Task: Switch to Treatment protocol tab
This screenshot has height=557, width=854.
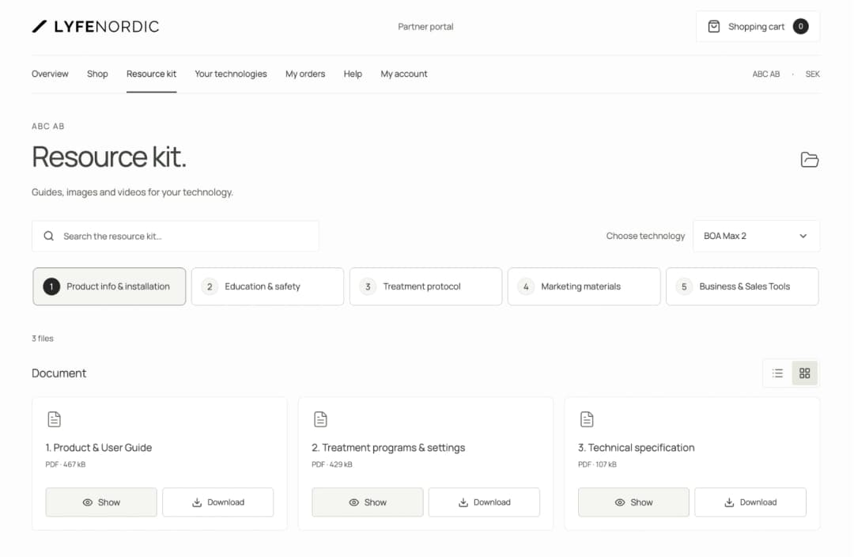Action: point(425,286)
